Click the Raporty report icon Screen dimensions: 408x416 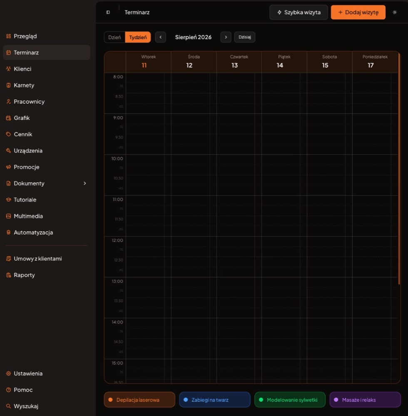coord(8,275)
